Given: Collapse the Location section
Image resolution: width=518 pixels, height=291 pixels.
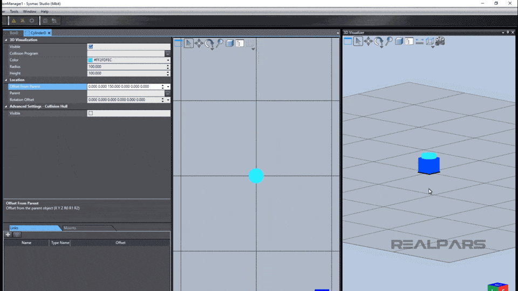Looking at the screenshot, I should 5,80.
